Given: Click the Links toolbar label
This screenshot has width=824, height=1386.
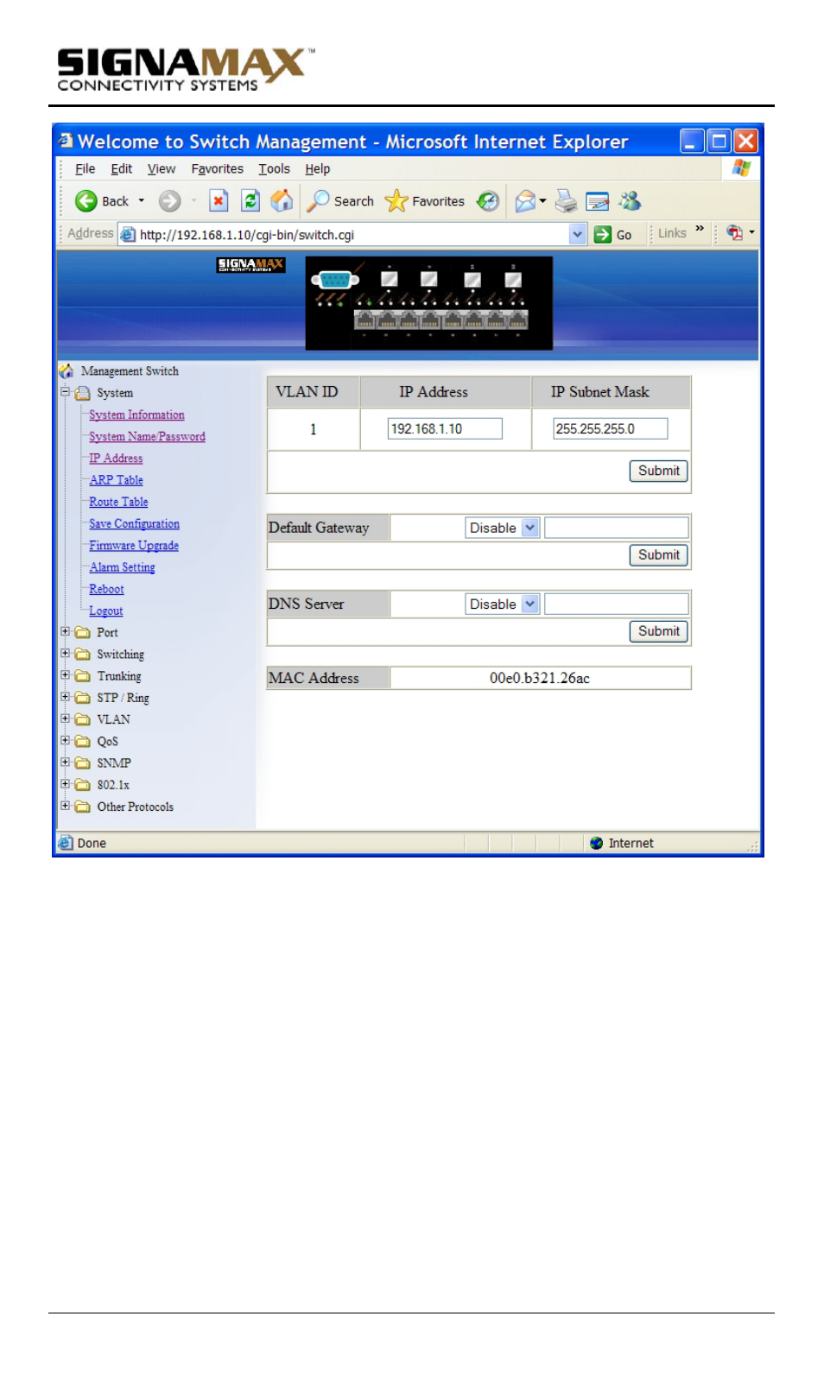Looking at the screenshot, I should pyautogui.click(x=672, y=233).
